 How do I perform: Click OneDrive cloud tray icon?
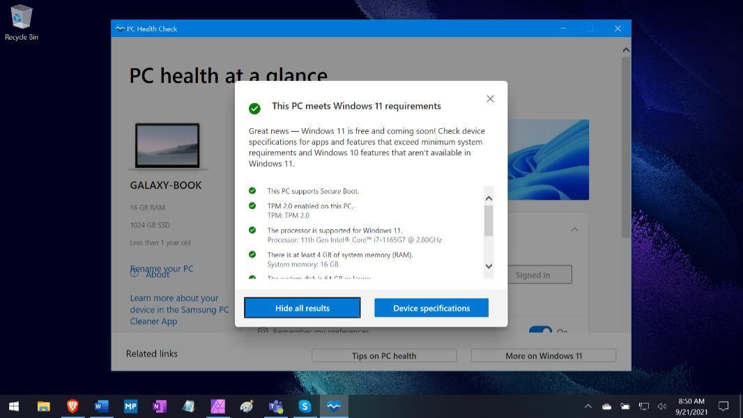(x=606, y=406)
